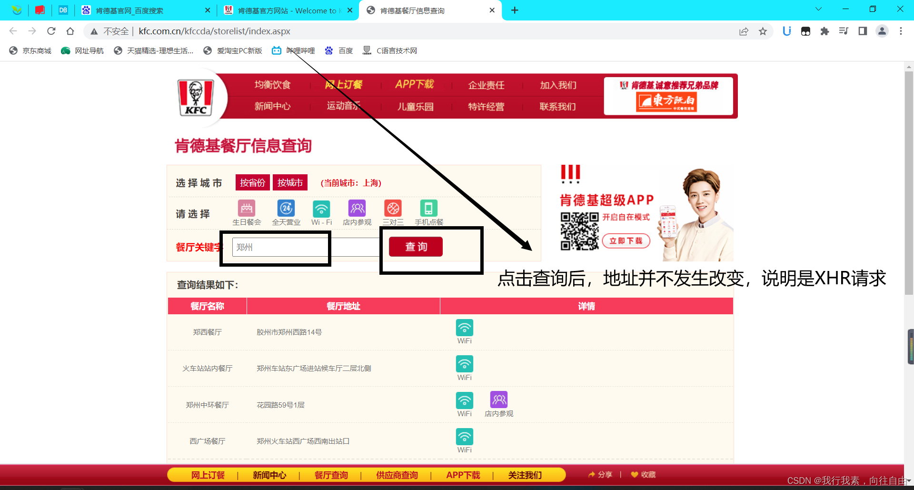The image size is (914, 490).
Task: Open 特许经营 menu item
Action: [486, 107]
